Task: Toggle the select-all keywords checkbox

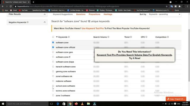Action: point(53,37)
